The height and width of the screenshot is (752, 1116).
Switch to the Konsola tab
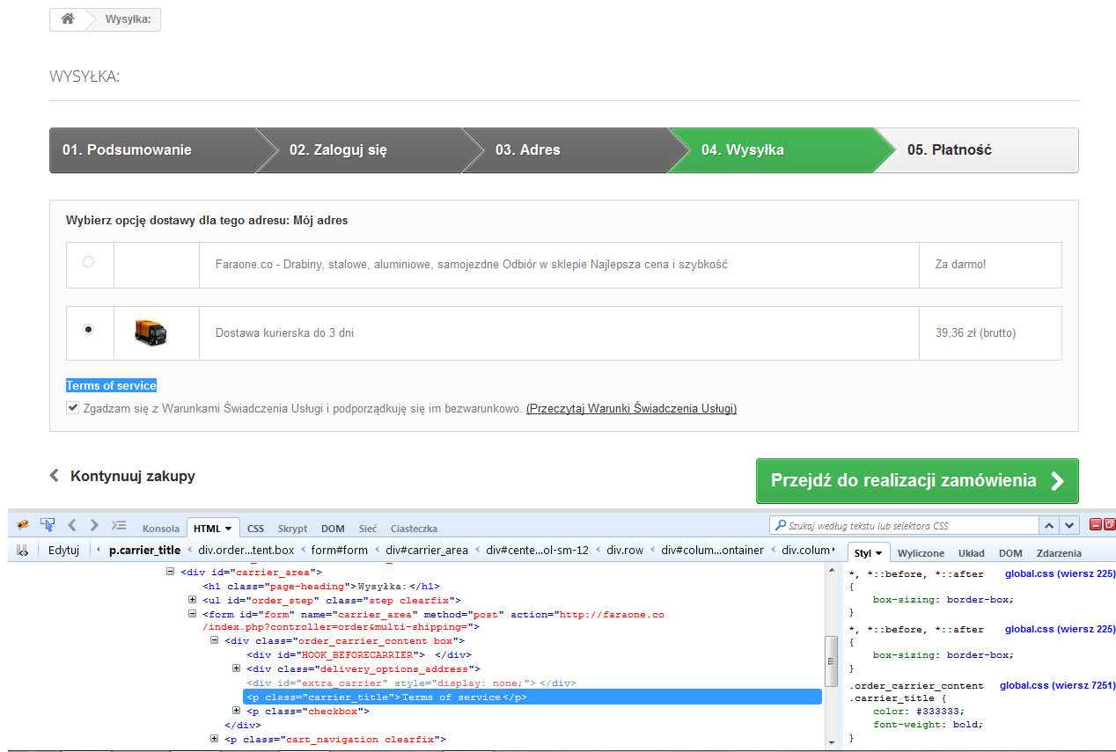click(x=161, y=529)
